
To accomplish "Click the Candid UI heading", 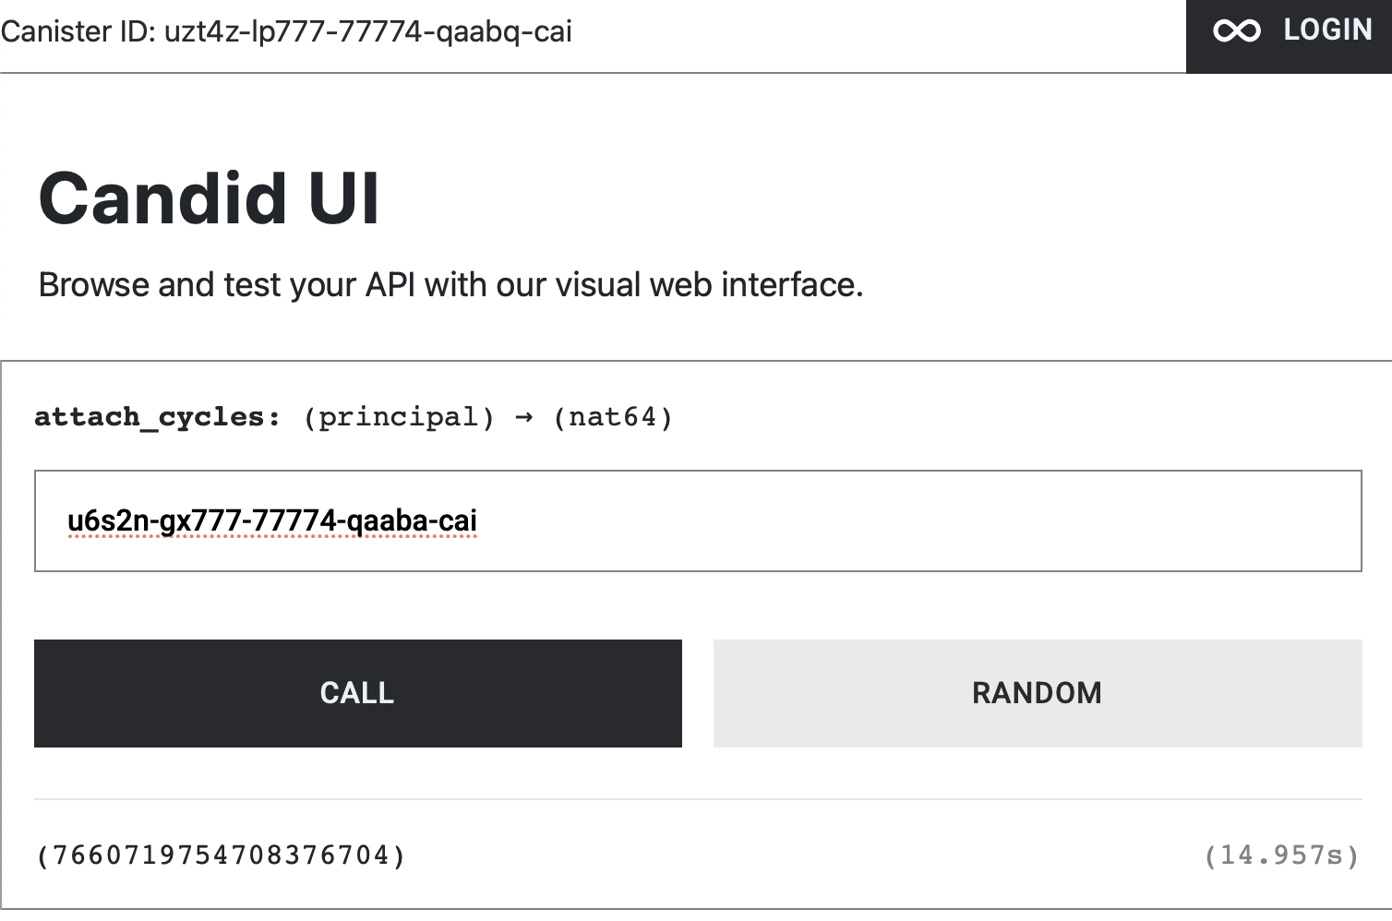I will [209, 197].
